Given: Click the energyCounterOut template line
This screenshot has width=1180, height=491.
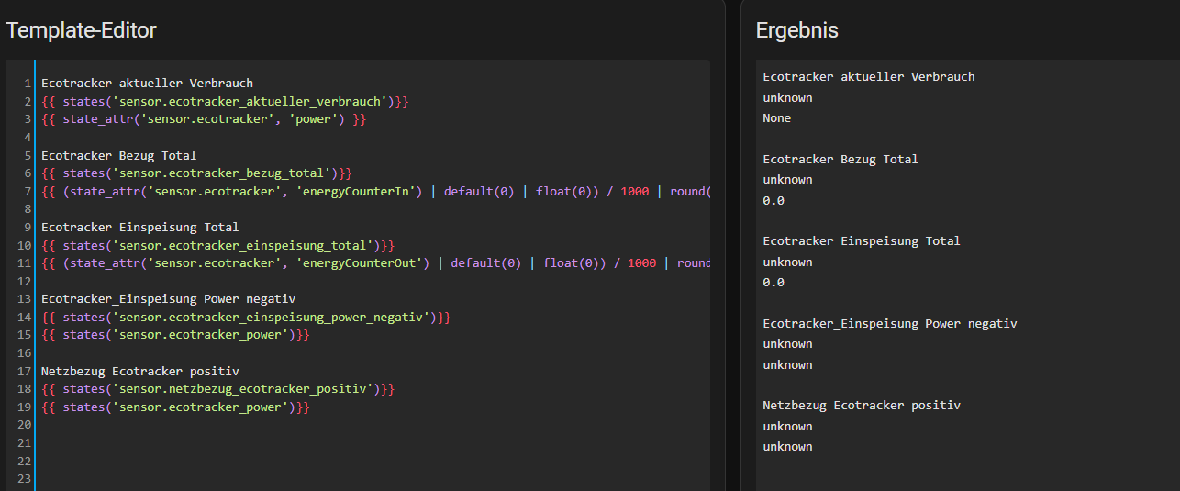Looking at the screenshot, I should point(375,262).
